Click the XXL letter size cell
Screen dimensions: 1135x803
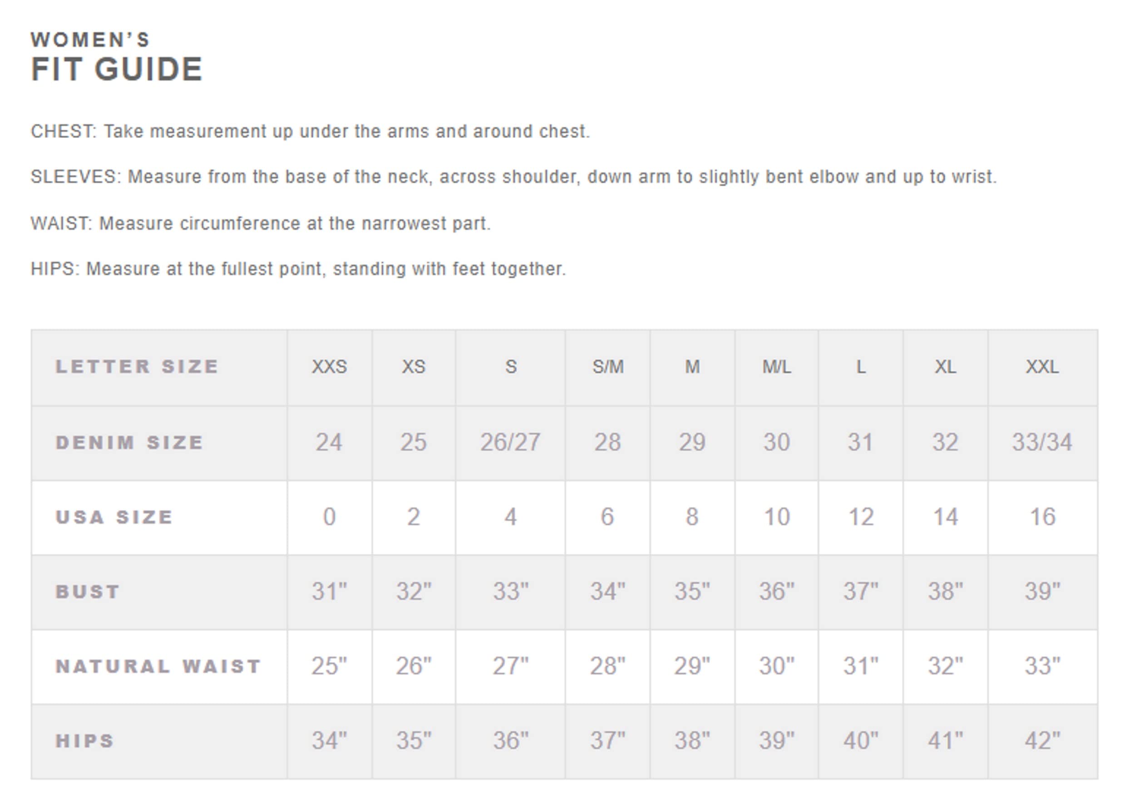tap(1042, 367)
